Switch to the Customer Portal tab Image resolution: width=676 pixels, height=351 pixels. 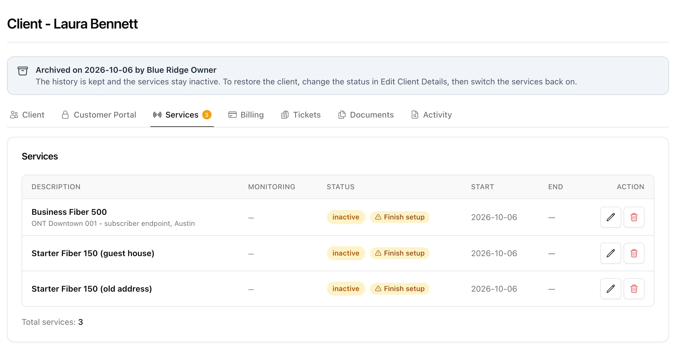(99, 115)
